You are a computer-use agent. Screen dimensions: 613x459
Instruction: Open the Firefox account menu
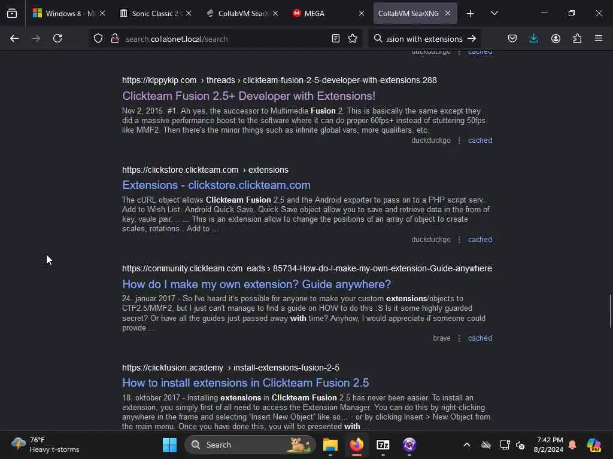point(556,39)
